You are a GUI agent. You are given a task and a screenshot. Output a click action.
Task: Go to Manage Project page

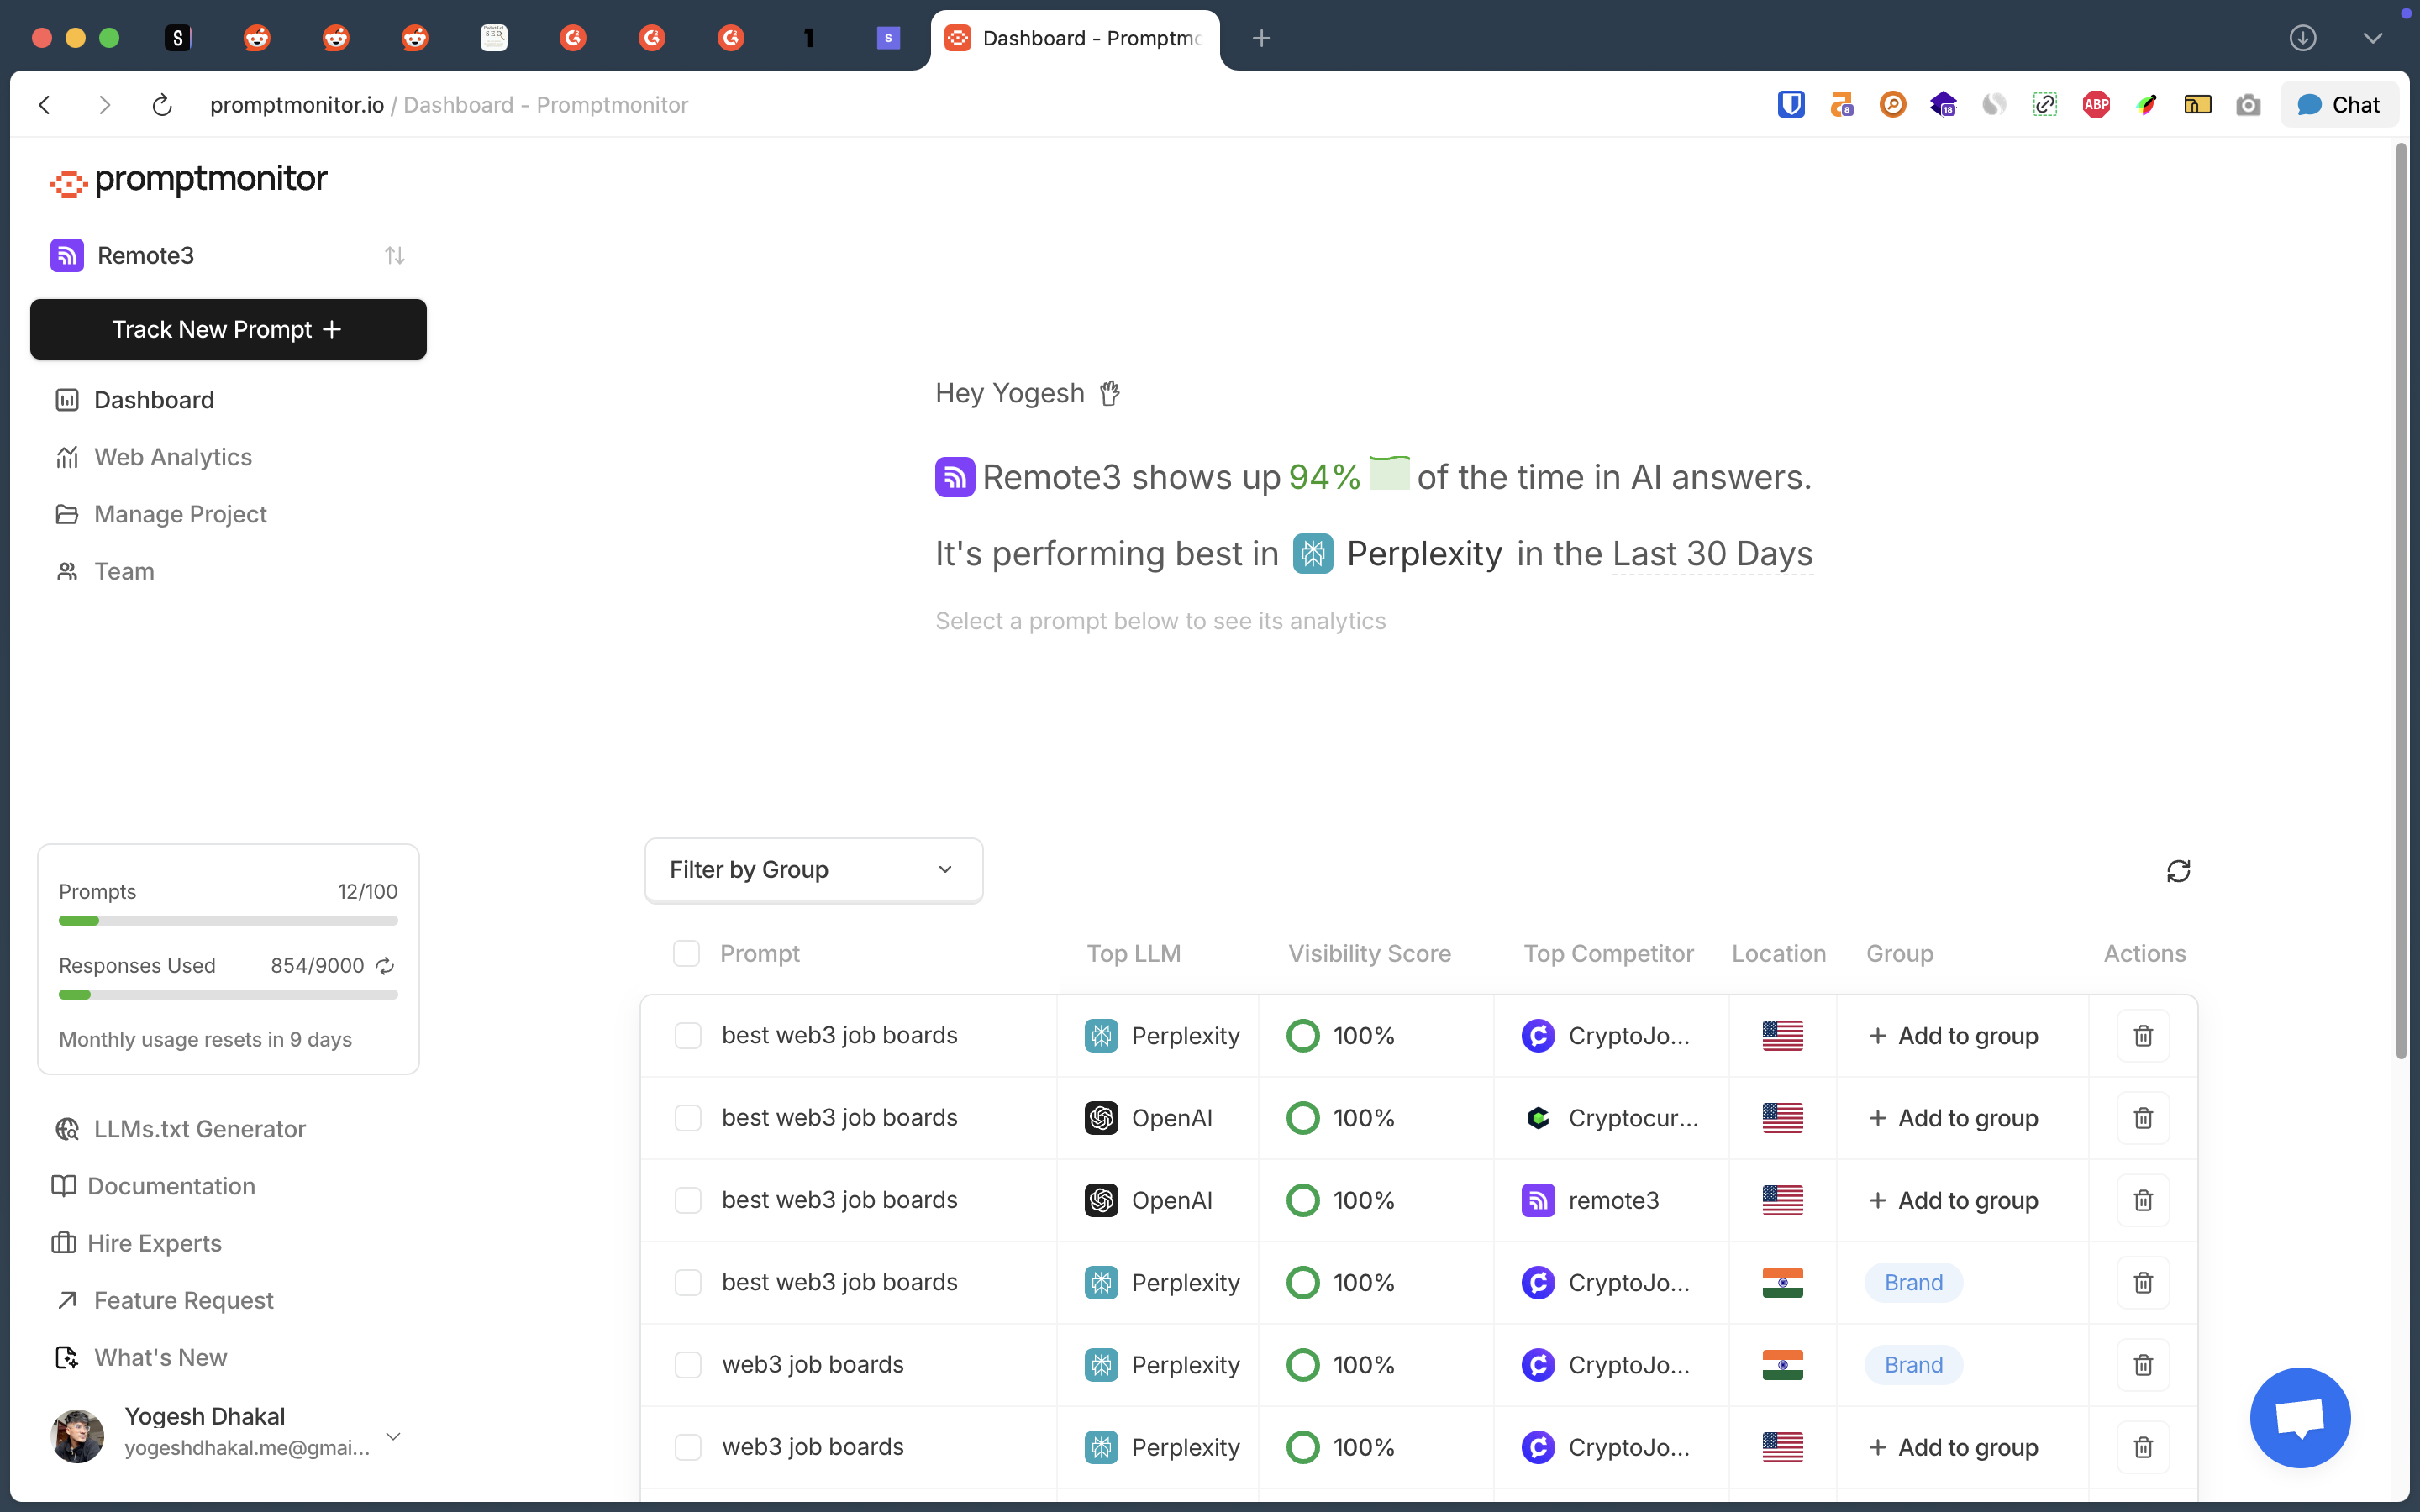pyautogui.click(x=180, y=514)
